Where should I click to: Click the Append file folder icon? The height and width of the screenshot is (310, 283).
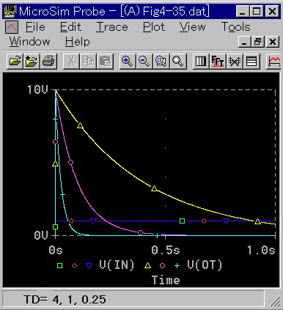tap(32, 61)
